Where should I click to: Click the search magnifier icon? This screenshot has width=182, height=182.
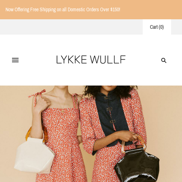164,60
